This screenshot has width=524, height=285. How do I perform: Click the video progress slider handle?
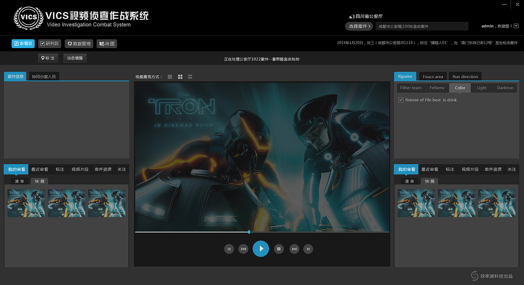coord(249,232)
